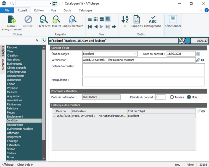Click the EMu application logo

point(4,3)
